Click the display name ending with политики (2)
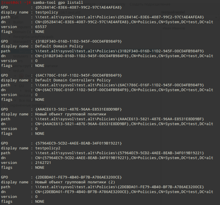The height and width of the screenshot is (205, 220). [75, 182]
